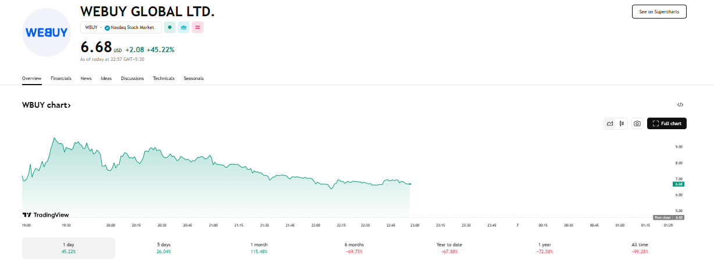Screen dimensions: 714x259
Task: Click the See on Supercharts button
Action: 659,12
